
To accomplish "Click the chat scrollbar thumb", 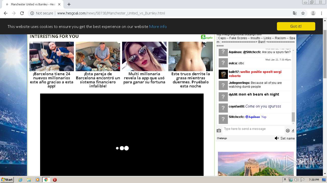I will click(293, 117).
